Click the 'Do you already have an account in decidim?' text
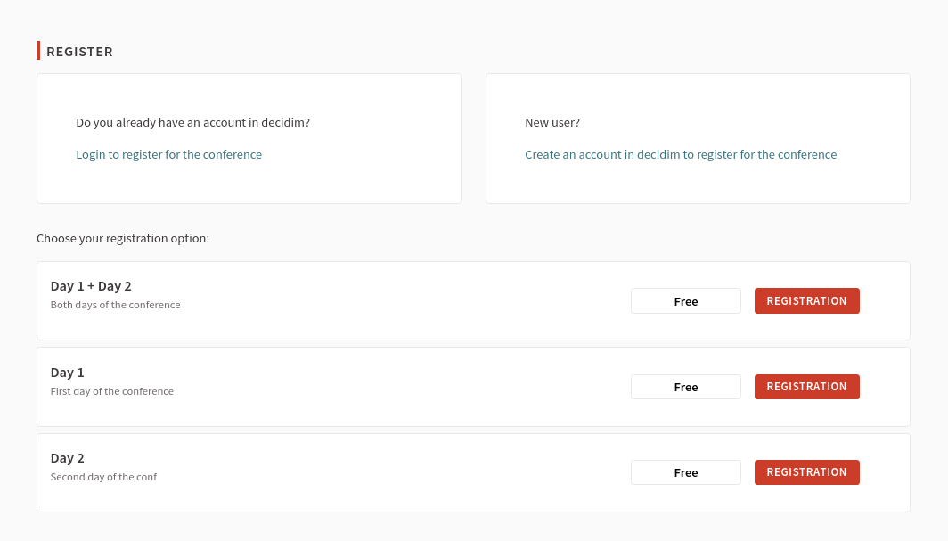 [192, 123]
